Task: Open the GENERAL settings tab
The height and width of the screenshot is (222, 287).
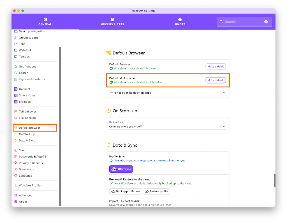Action: 45,22
